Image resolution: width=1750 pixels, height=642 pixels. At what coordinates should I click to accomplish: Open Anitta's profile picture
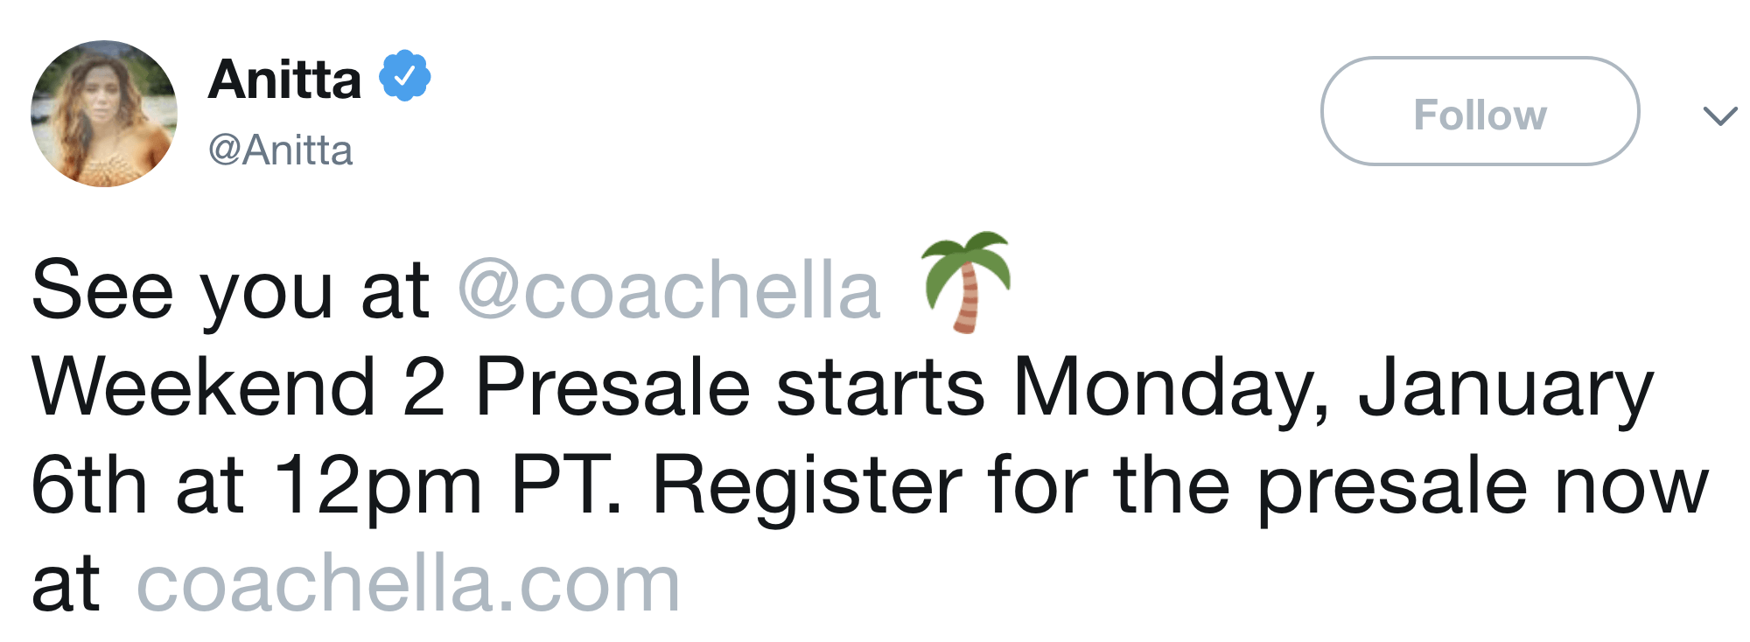pos(104,114)
